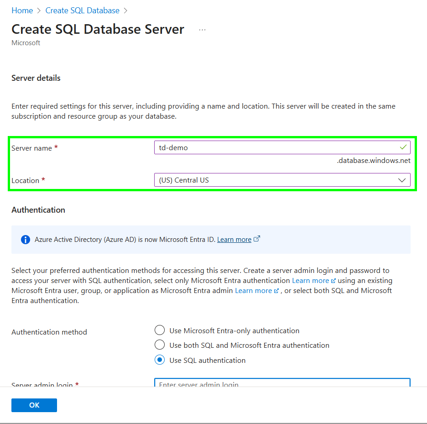Click the blue info icon in the Entra ID banner
This screenshot has height=424, width=427.
point(26,240)
